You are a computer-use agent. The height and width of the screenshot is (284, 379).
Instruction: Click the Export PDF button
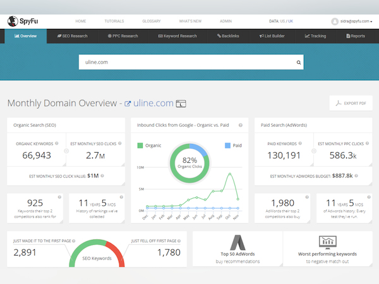[x=351, y=104]
